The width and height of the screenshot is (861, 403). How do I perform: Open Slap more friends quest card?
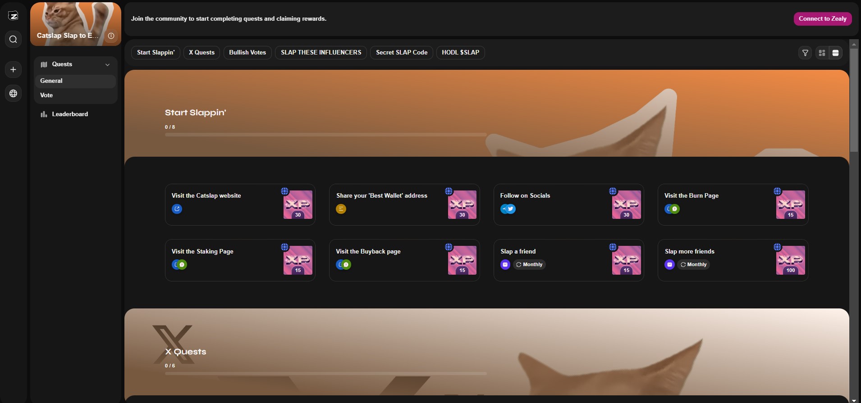pos(733,260)
